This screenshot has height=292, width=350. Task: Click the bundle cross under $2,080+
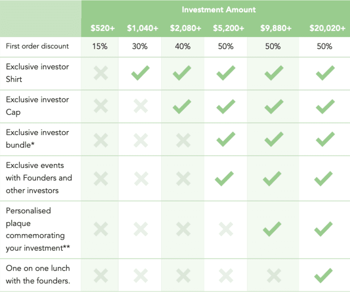(183, 140)
